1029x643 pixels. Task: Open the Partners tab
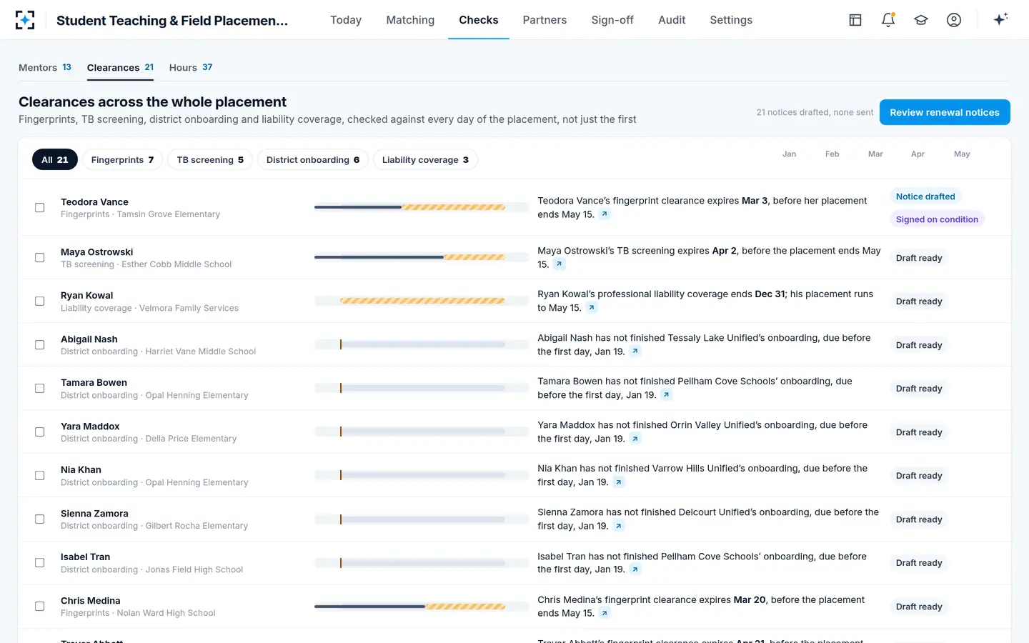point(545,20)
